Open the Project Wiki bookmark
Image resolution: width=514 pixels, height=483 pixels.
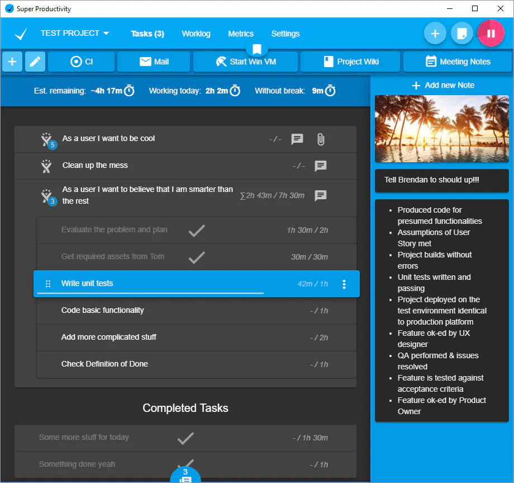[350, 62]
